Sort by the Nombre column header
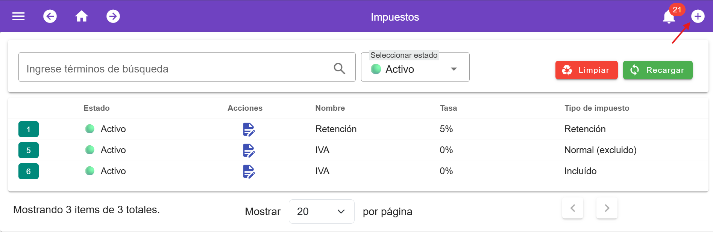This screenshot has width=713, height=232. point(330,108)
